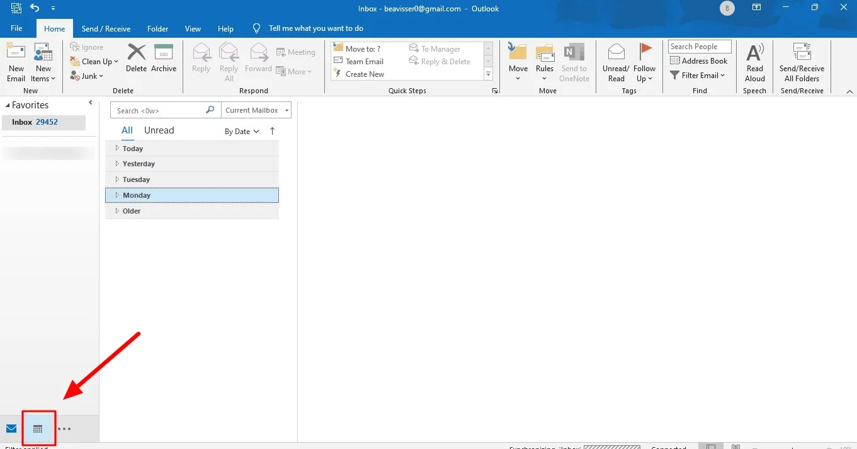The width and height of the screenshot is (857, 449).
Task: Select Normal view in status bar
Action: point(710,446)
